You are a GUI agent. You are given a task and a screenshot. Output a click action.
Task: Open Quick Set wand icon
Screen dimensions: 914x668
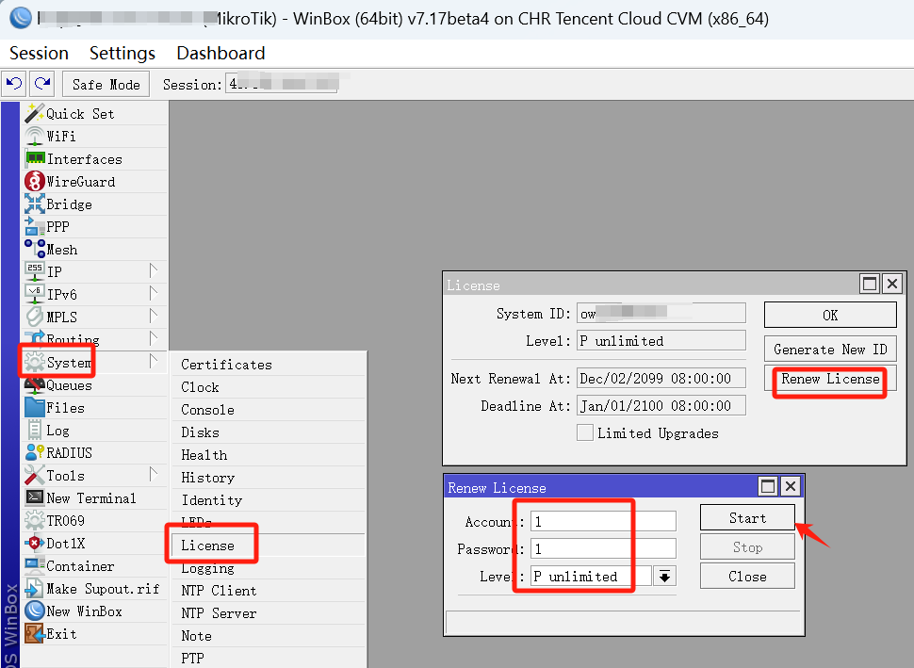tap(34, 114)
